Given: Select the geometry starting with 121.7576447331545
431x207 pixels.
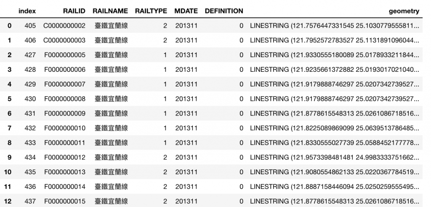Looking at the screenshot, I should 335,26.
